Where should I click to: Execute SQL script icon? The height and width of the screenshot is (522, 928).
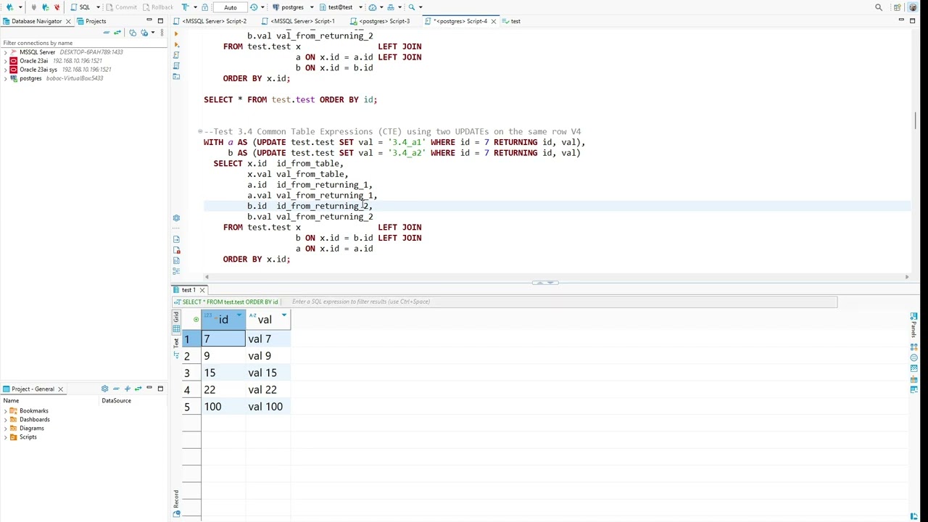(x=176, y=55)
